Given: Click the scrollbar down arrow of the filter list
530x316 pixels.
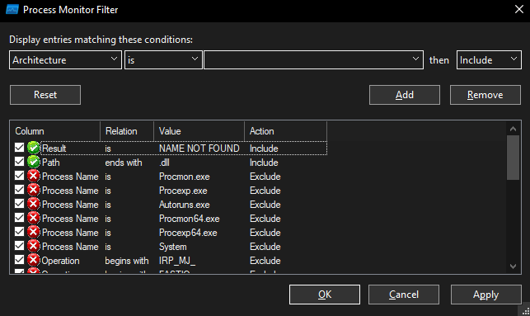Looking at the screenshot, I should click(x=513, y=266).
